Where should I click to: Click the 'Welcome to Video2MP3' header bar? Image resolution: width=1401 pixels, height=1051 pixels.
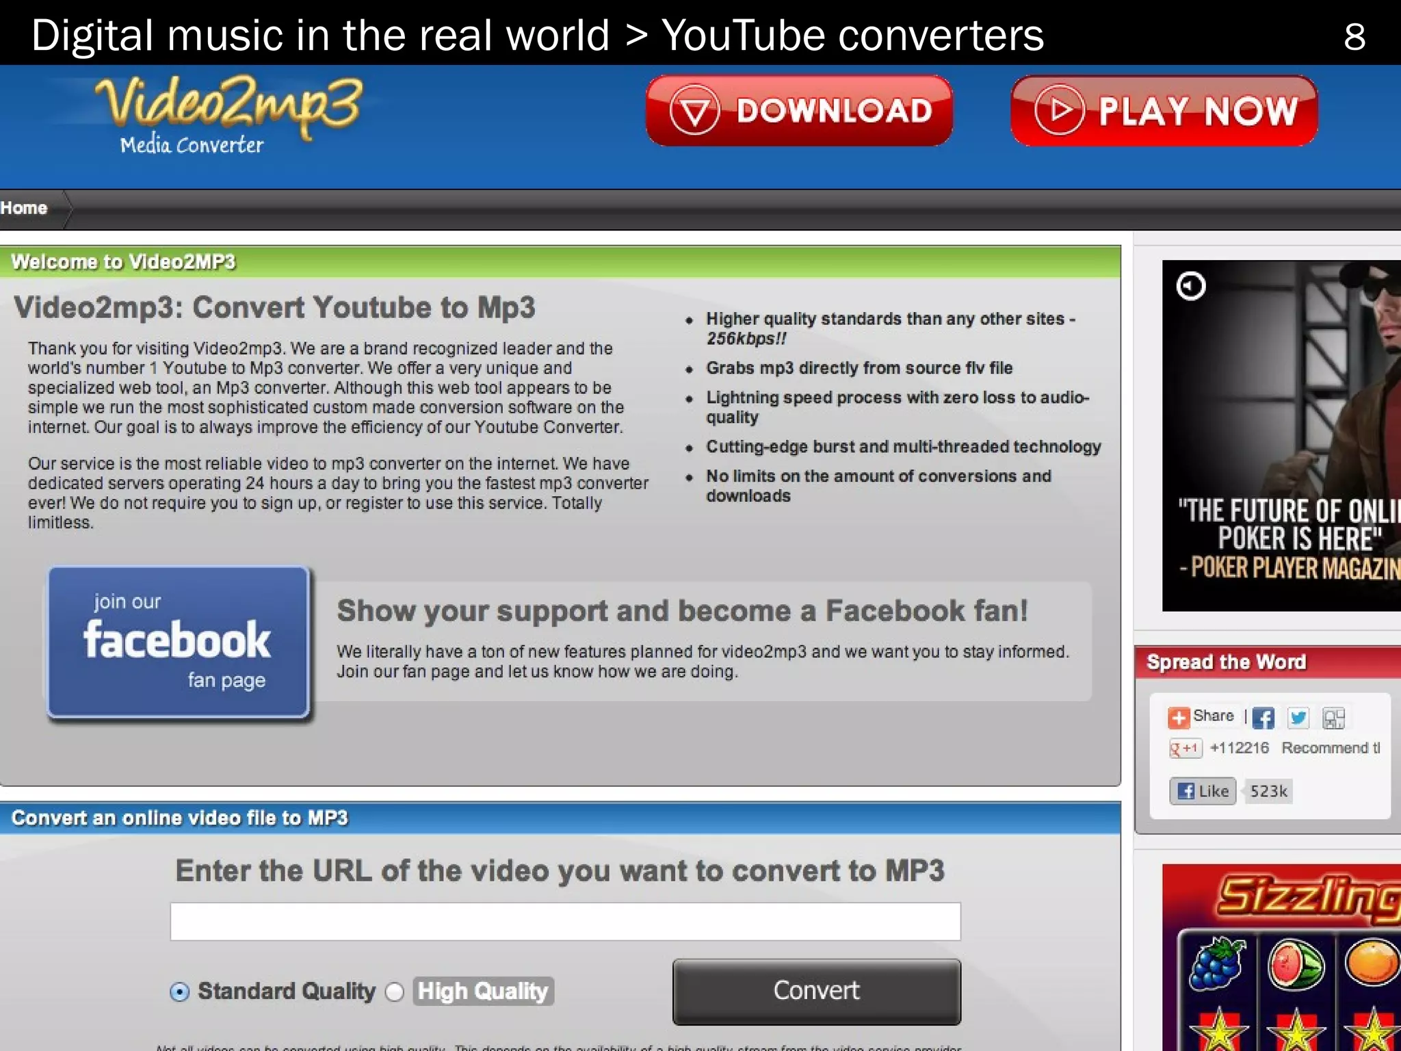coord(560,261)
